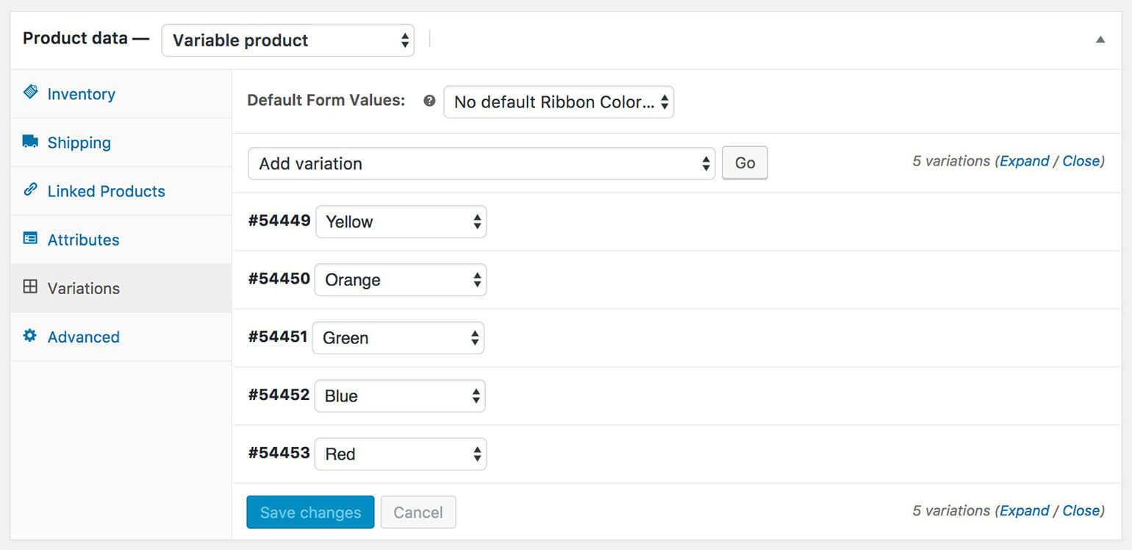
Task: Expand all five variations
Action: pyautogui.click(x=1025, y=160)
